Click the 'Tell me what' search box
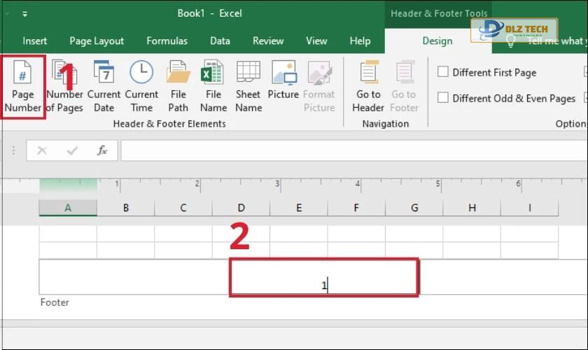588x350 pixels. pos(557,41)
